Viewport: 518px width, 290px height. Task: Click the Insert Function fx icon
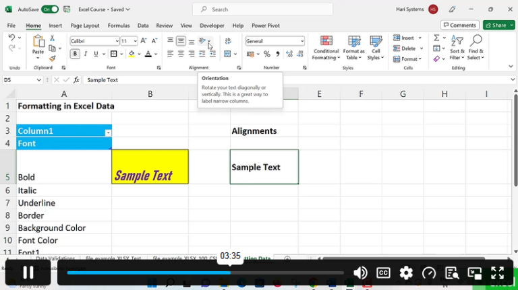pyautogui.click(x=76, y=80)
